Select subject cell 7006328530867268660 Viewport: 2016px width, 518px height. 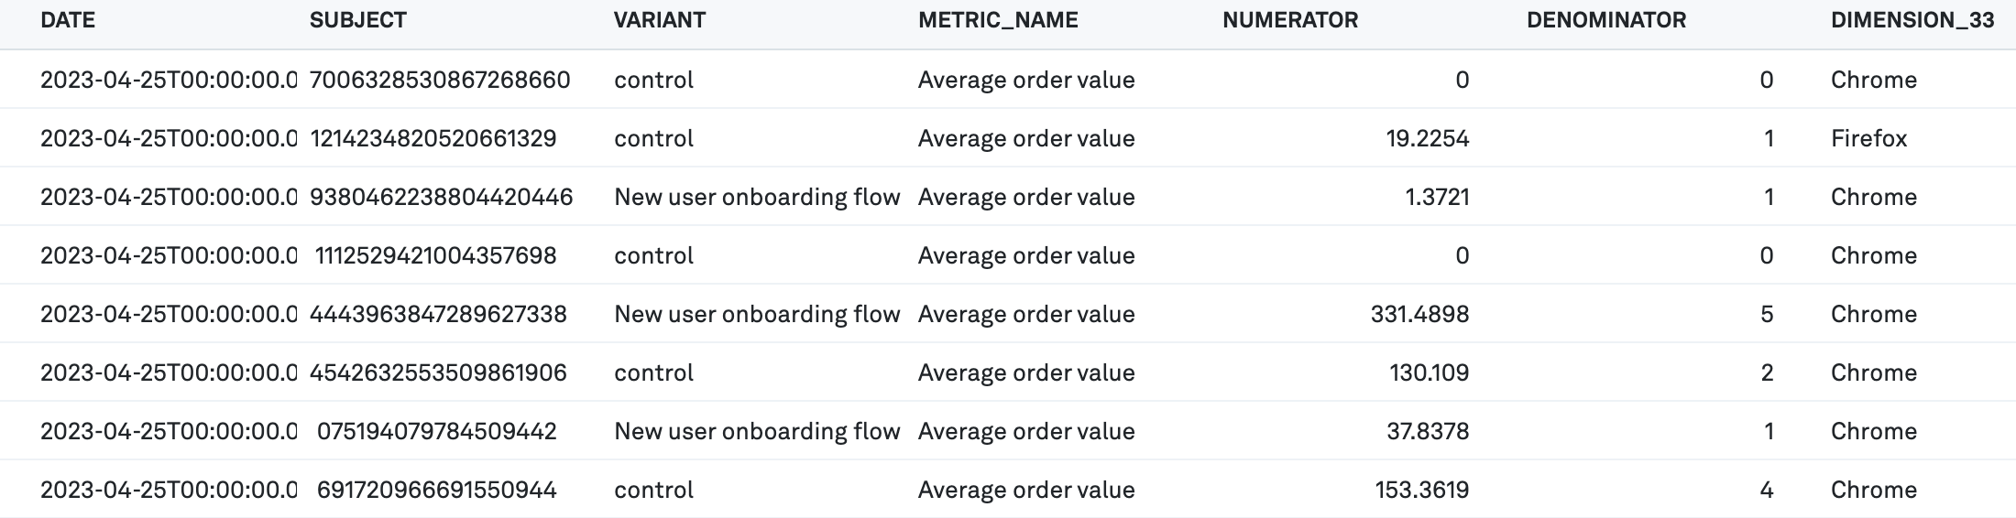440,81
